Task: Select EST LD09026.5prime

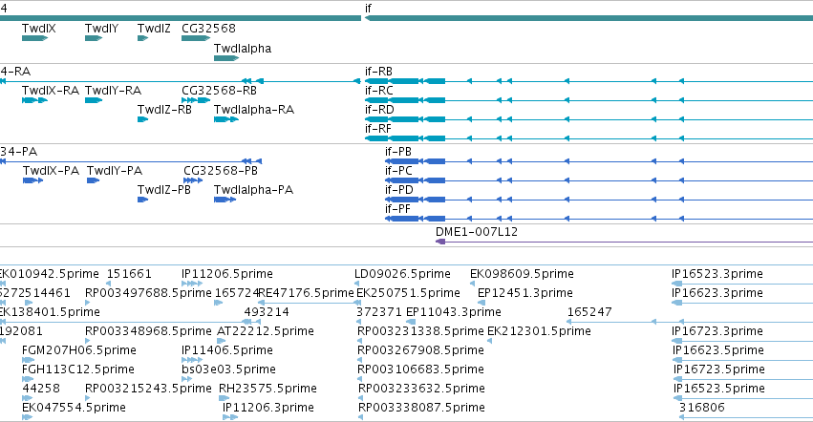Action: click(356, 284)
